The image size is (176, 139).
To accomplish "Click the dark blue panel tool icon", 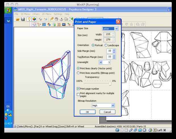I will tap(64, 24).
